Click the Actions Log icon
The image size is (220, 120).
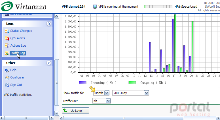point(7,45)
